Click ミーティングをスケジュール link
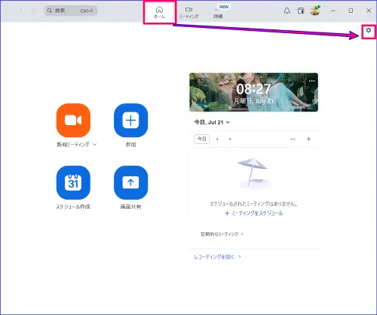Viewport: 377px width, 315px height. (253, 213)
